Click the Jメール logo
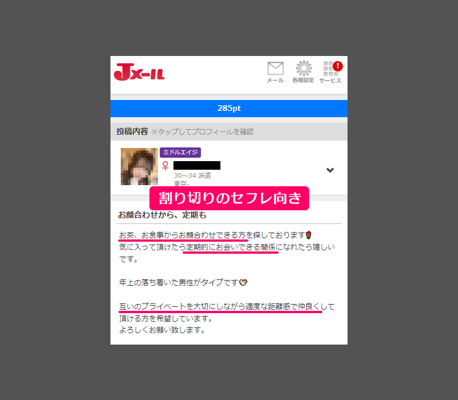The width and height of the screenshot is (458, 400). [x=139, y=71]
